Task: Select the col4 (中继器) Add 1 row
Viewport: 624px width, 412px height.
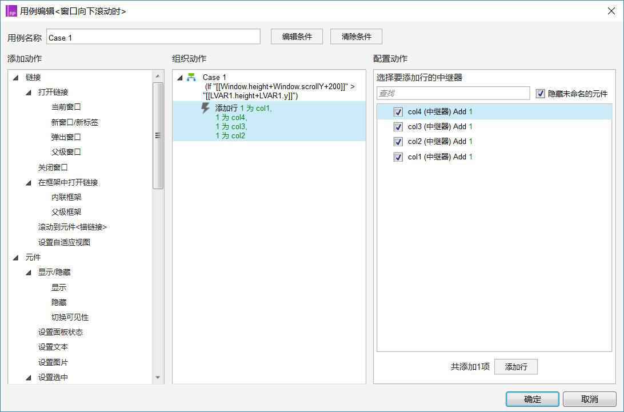Action: click(x=494, y=112)
